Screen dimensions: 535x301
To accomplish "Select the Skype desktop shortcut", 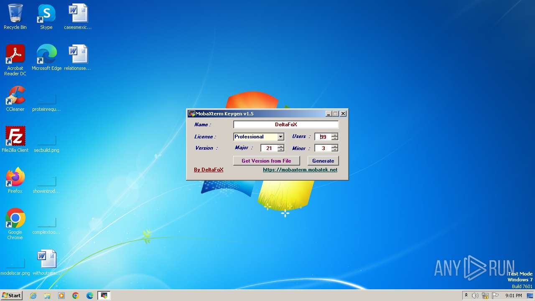I will point(46,17).
